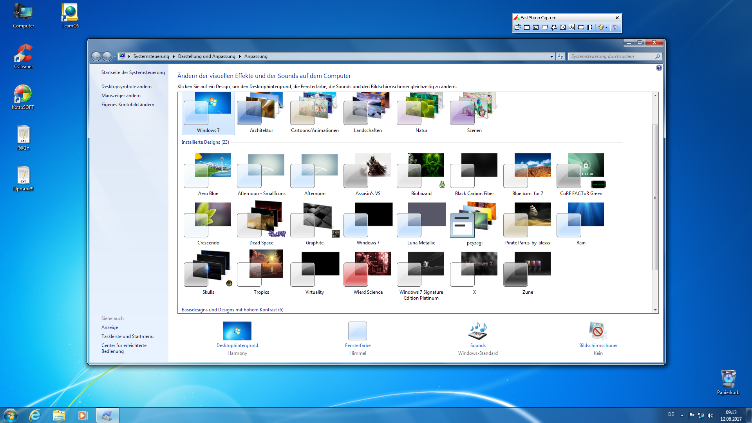
Task: Click the network tray icon
Action: [701, 416]
